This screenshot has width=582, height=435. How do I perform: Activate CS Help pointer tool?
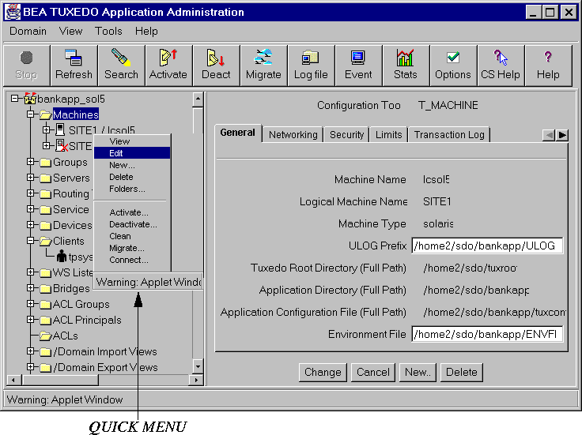(501, 66)
